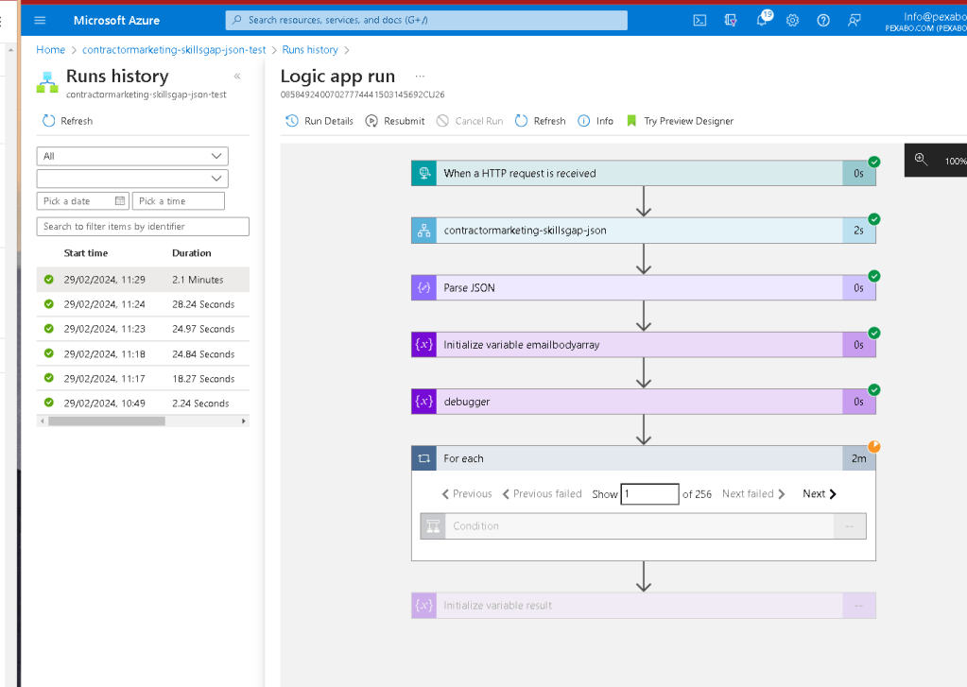Click Previous iteration in For each

tap(467, 494)
